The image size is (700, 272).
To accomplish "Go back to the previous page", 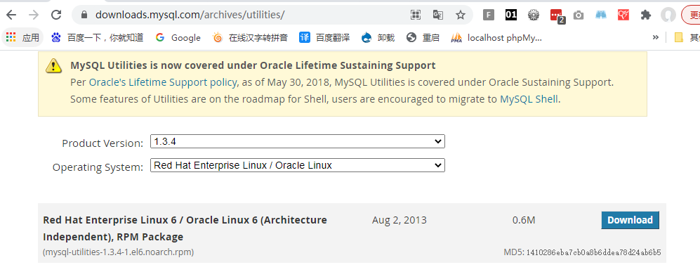I will (x=11, y=15).
